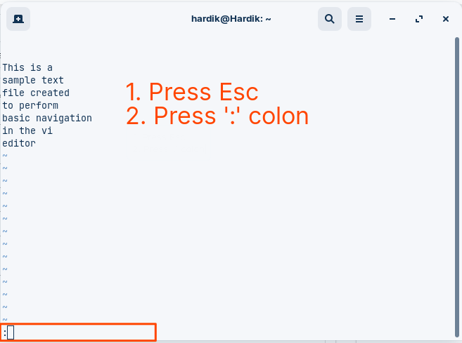Click the vi command line with the colon

[x=78, y=332]
